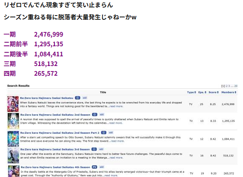Screen dimensions: 243x177
Task: Click add button next to first season title
Action: tap(85, 98)
